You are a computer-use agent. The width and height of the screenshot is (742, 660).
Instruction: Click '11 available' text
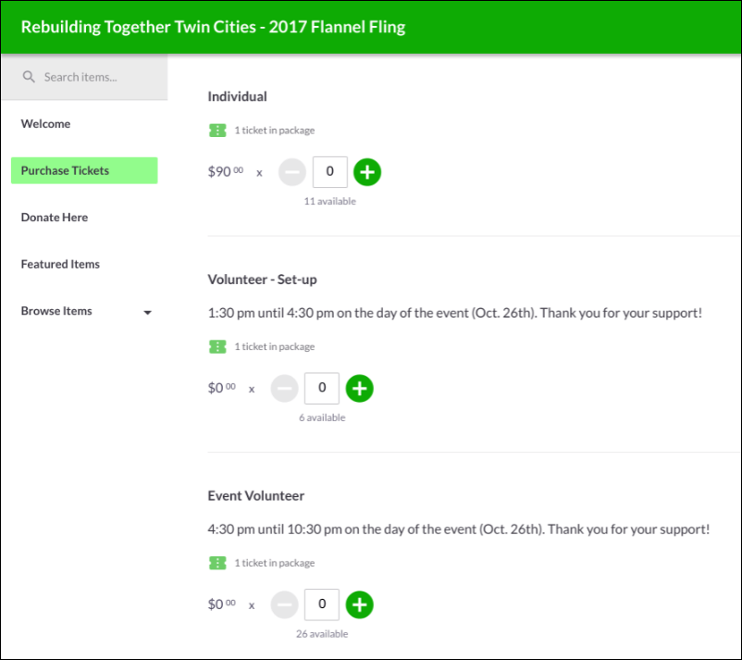click(330, 201)
